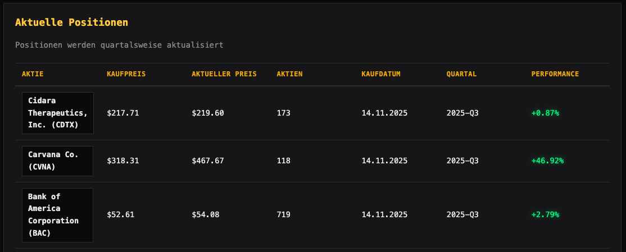Open the Carvana Co. (CVNA) stock entry
This screenshot has width=626, height=252.
58,161
